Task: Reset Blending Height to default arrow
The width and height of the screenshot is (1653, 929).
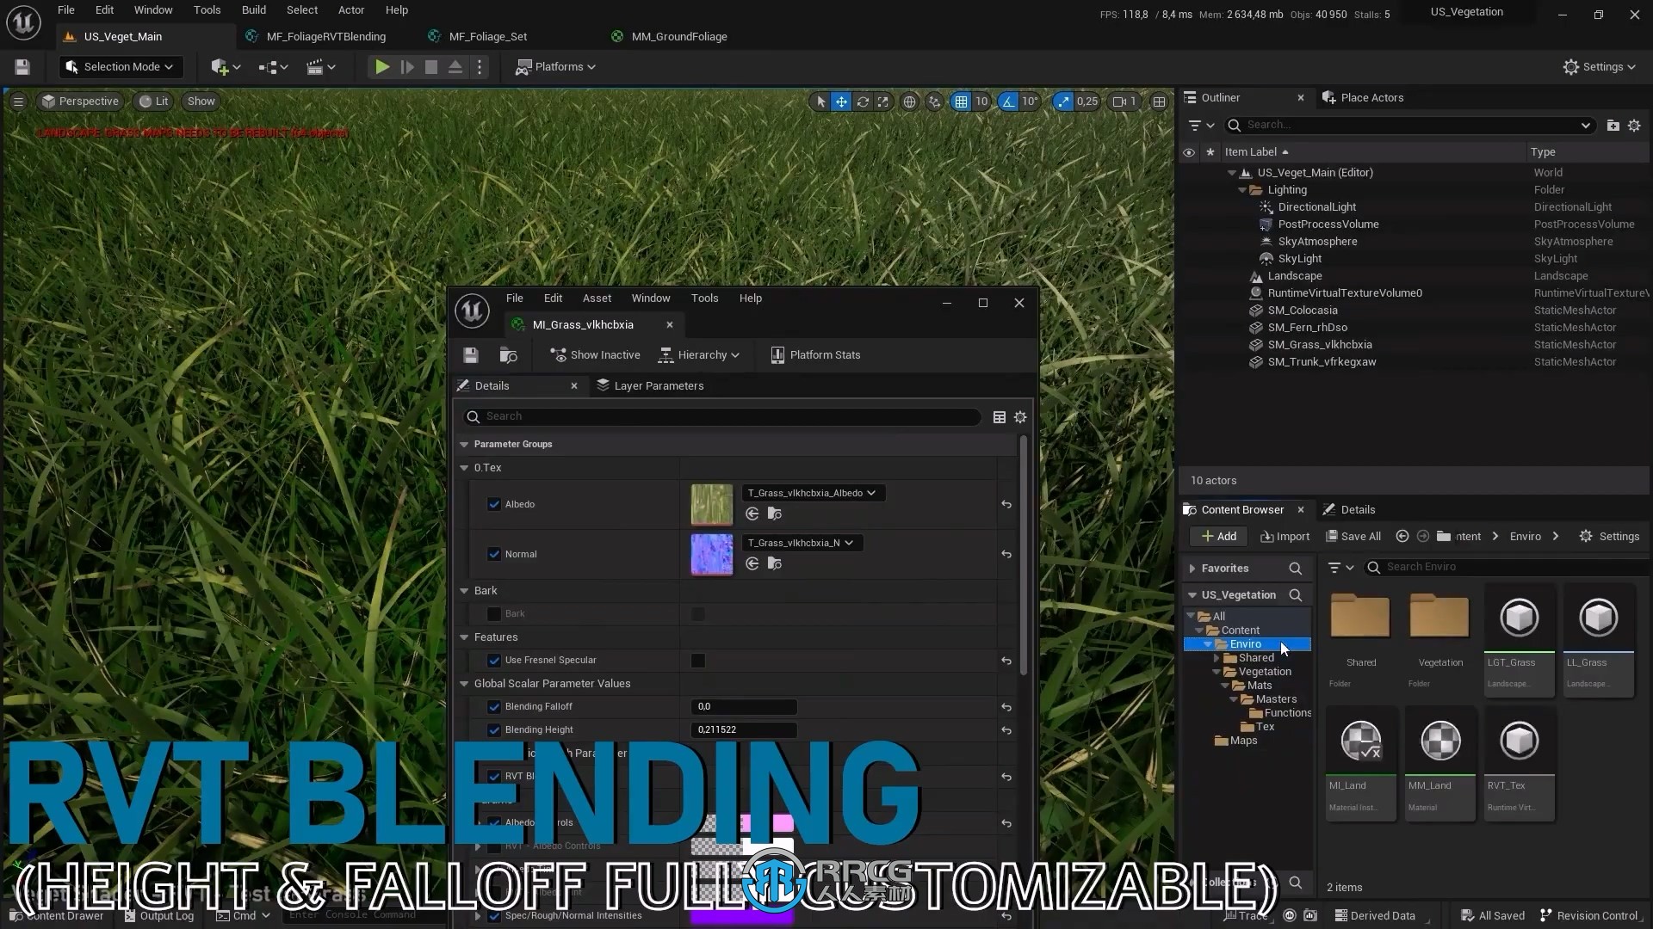Action: (1006, 730)
